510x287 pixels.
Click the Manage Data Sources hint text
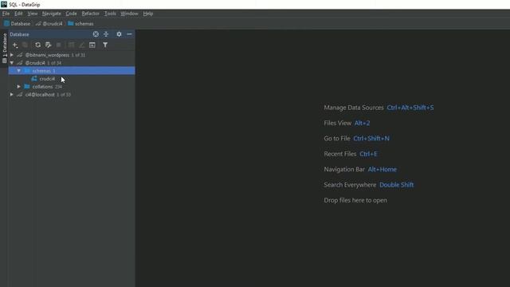pos(354,108)
